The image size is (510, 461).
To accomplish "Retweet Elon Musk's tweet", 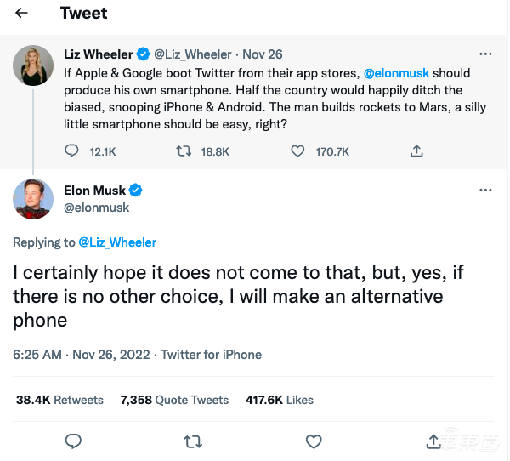I will [x=193, y=441].
